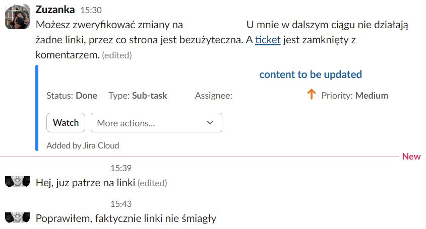Open the "More actions..." dropdown
The image size is (426, 229).
156,123
